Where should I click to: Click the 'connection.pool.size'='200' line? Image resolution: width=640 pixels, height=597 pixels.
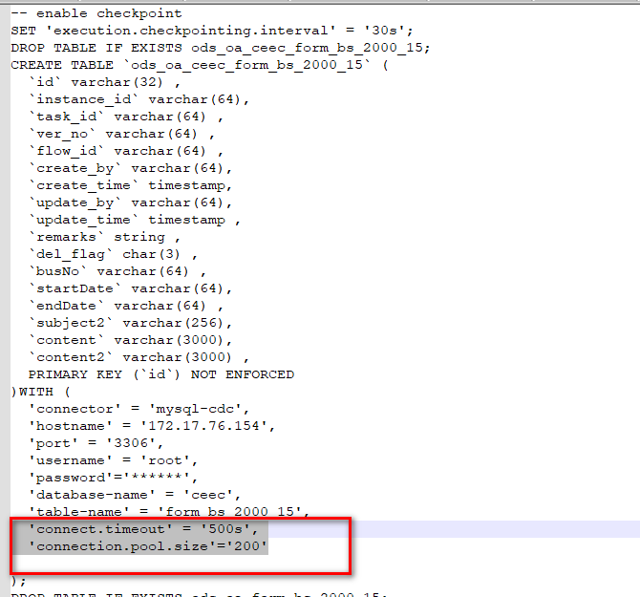(147, 546)
